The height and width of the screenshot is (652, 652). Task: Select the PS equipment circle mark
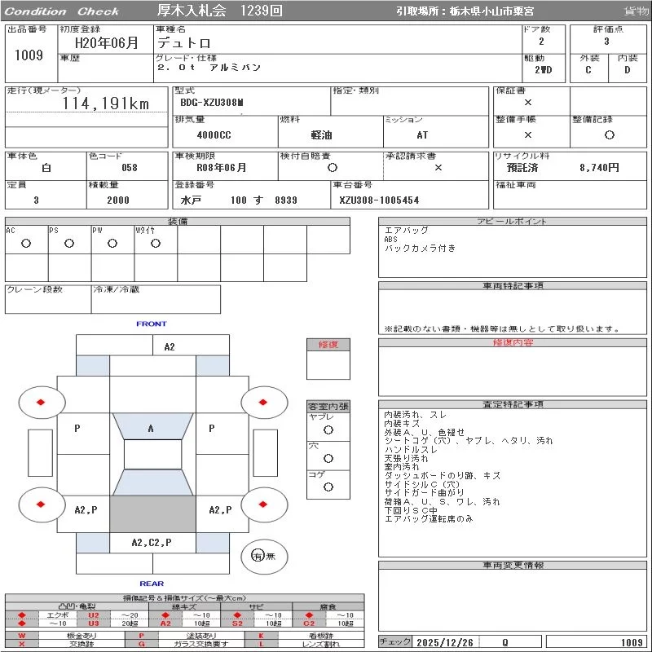[69, 243]
